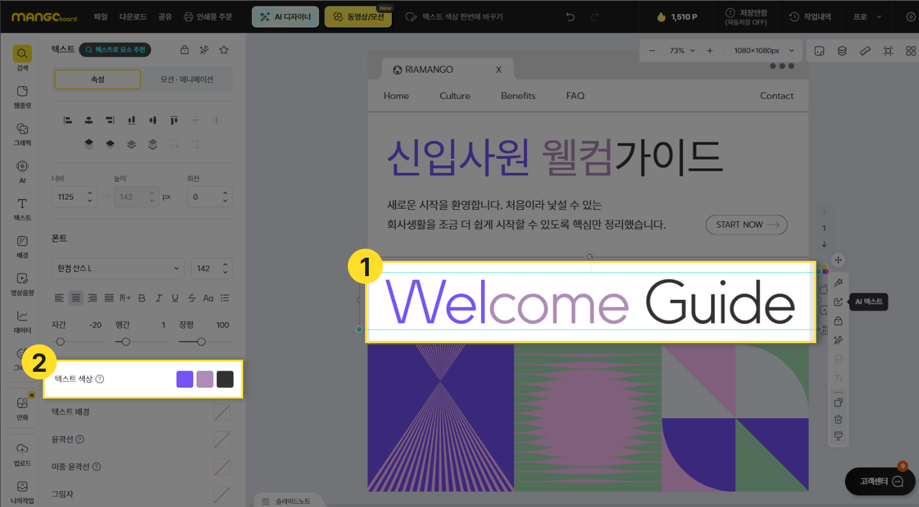Open the 업로드 upload panel
The height and width of the screenshot is (507, 919).
coord(22,454)
